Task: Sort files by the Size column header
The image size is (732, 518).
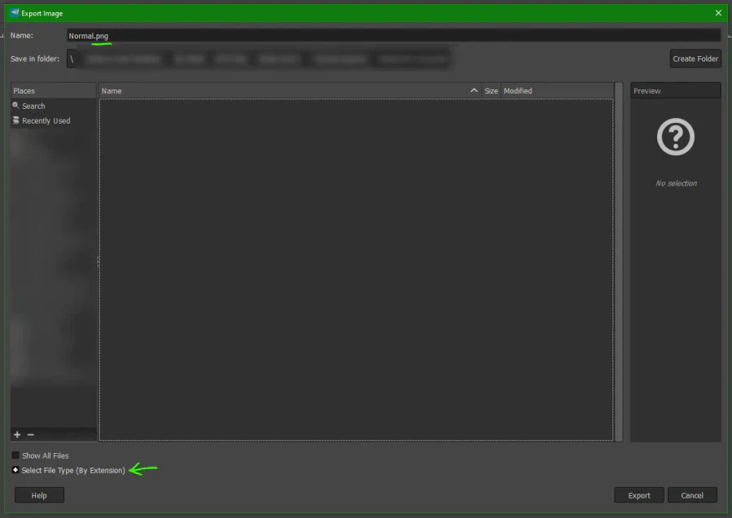Action: tap(491, 90)
